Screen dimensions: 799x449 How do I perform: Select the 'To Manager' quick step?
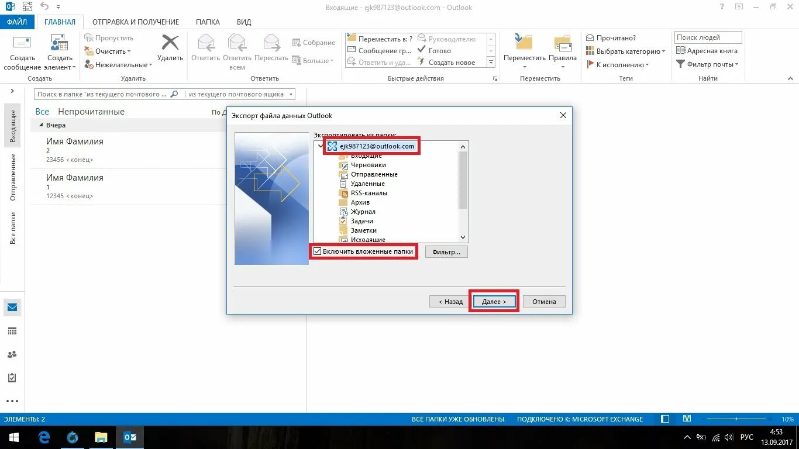447,39
